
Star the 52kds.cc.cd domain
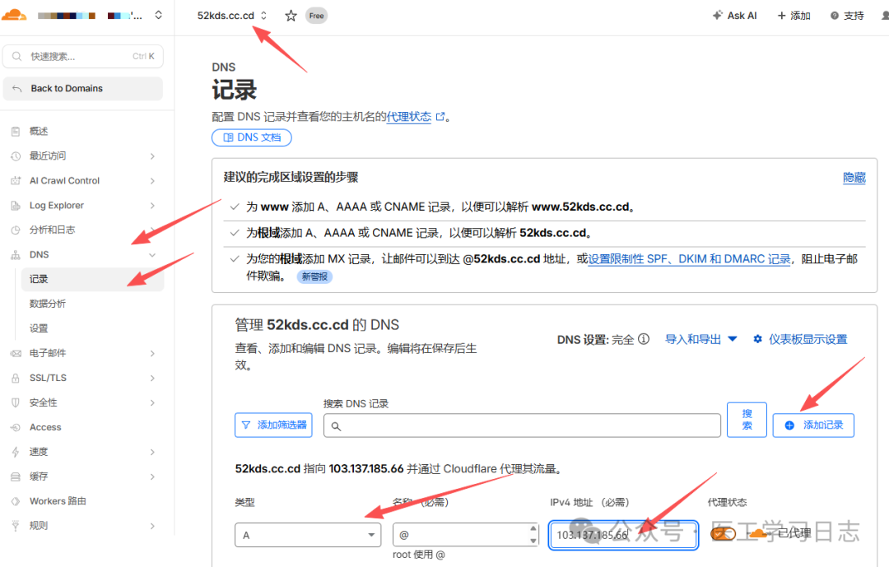[291, 16]
